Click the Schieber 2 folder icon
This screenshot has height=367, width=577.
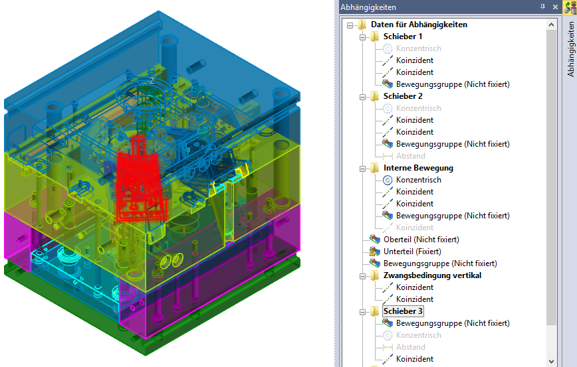coord(375,96)
